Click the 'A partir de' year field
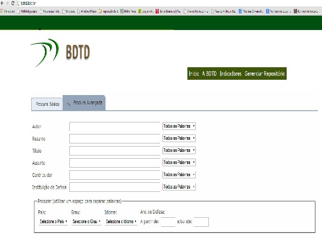Screen dimensions: 322x242 point(168,222)
